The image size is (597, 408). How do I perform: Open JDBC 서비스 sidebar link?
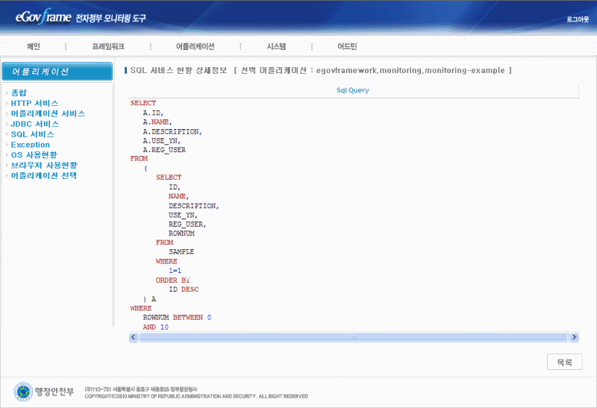coord(35,124)
